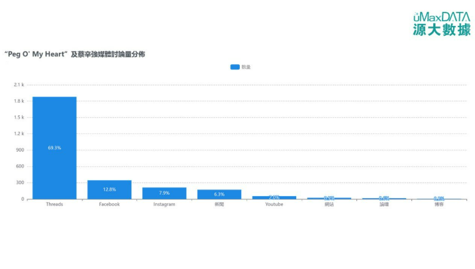This screenshot has width=475, height=269.
Task: Click the Instagram x-axis label
Action: coord(164,205)
